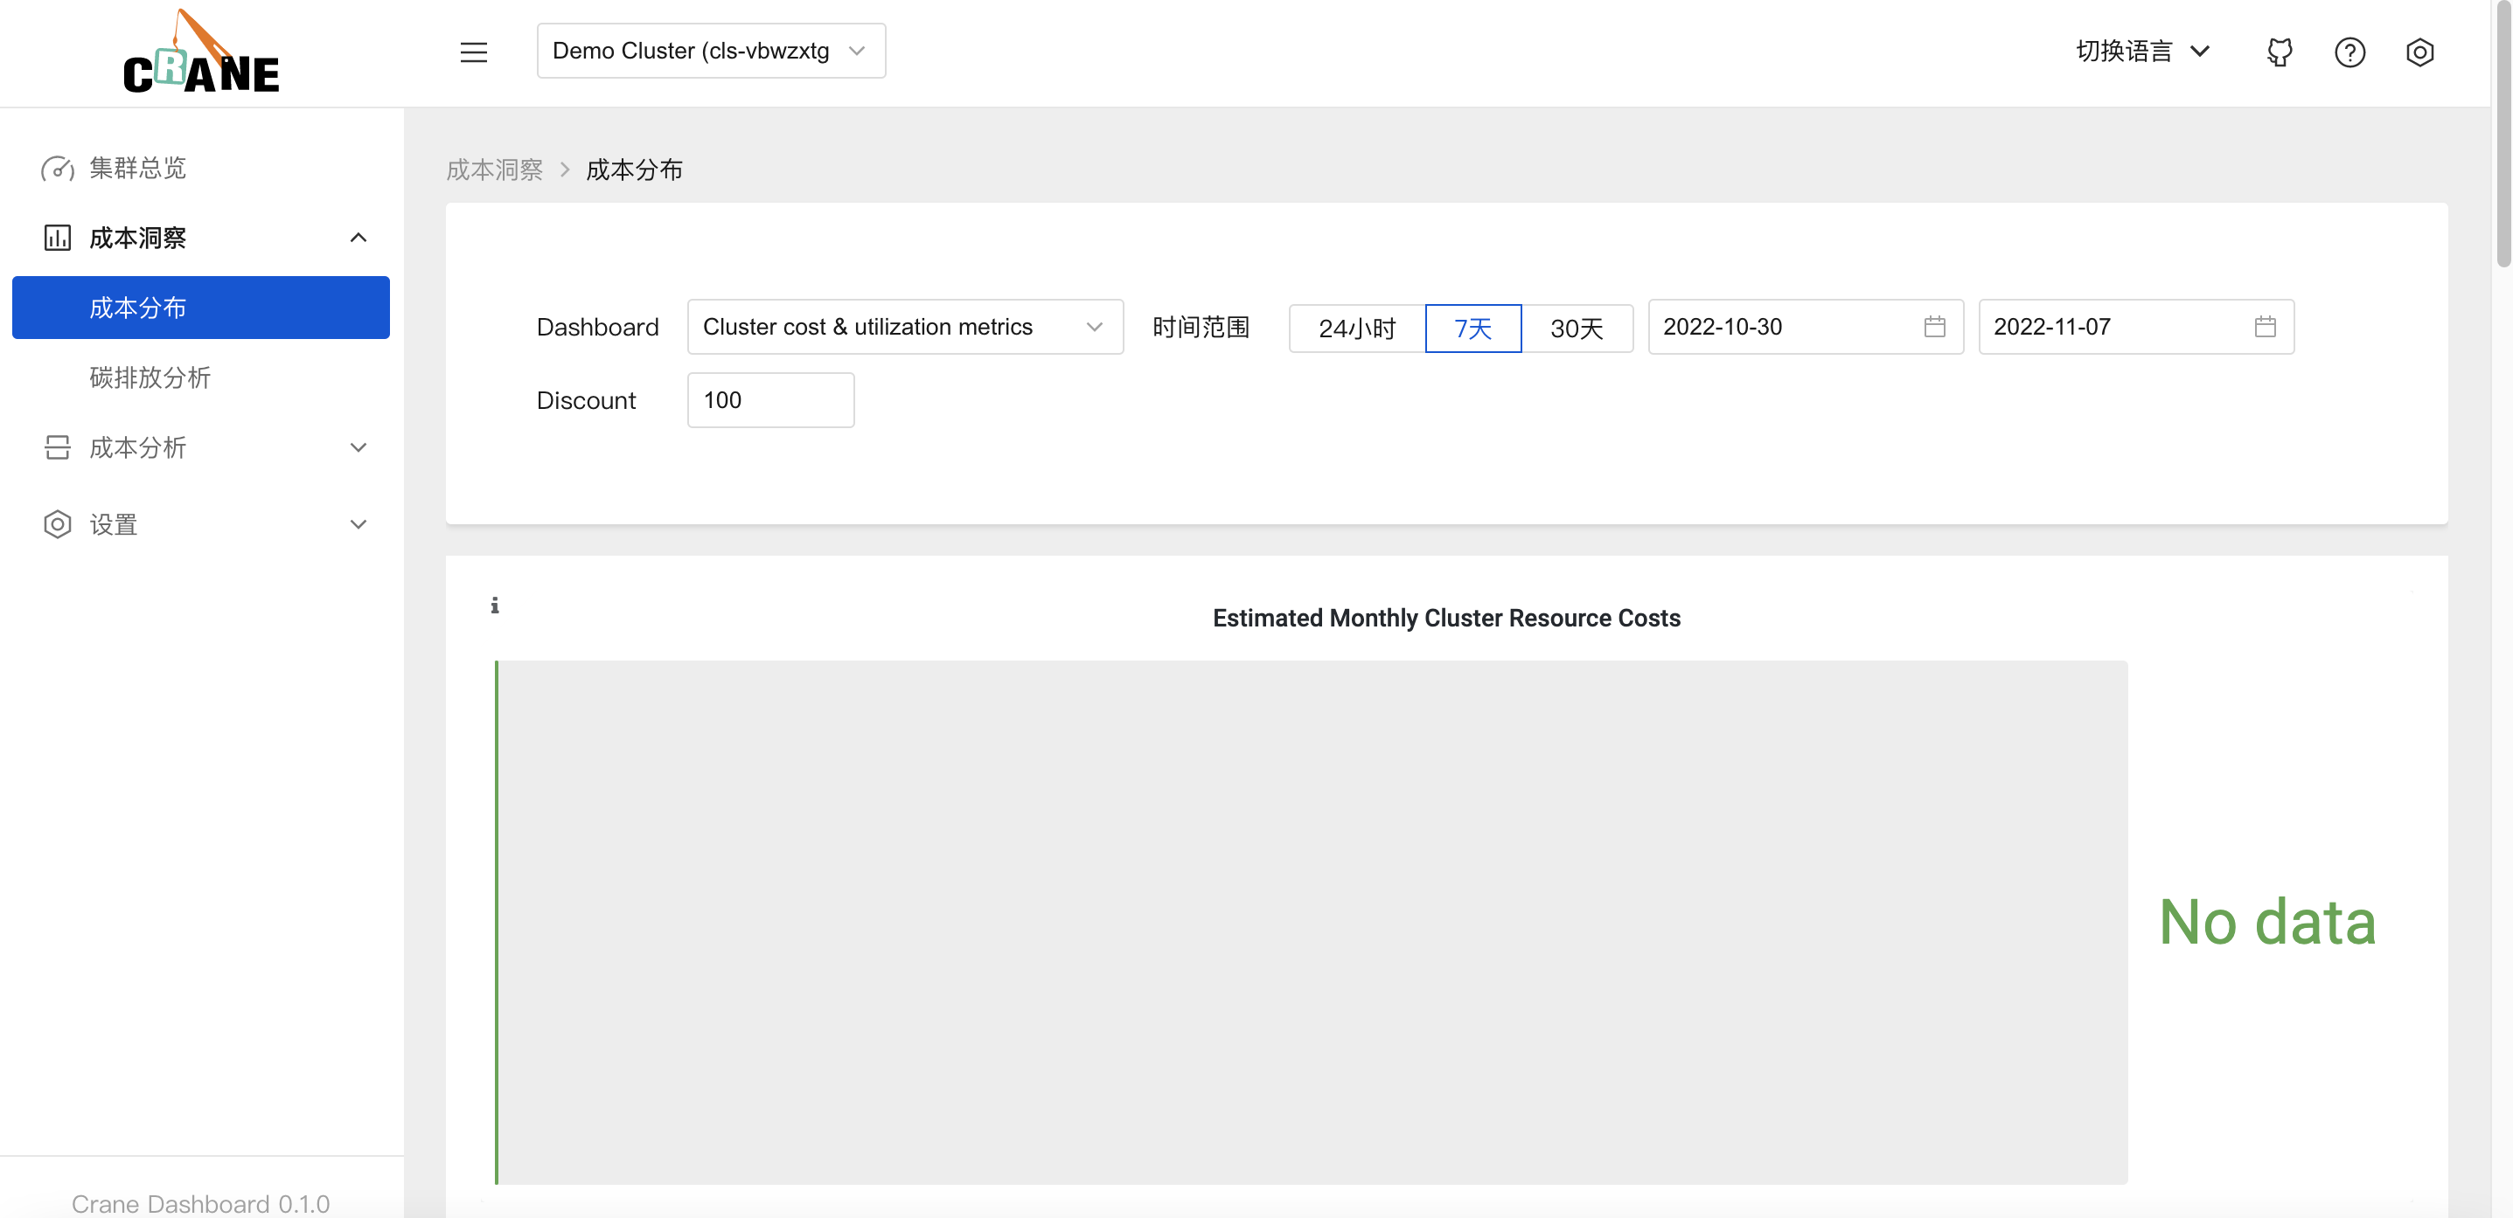Switch to the 30天 time range
This screenshot has height=1218, width=2513.
(1577, 328)
